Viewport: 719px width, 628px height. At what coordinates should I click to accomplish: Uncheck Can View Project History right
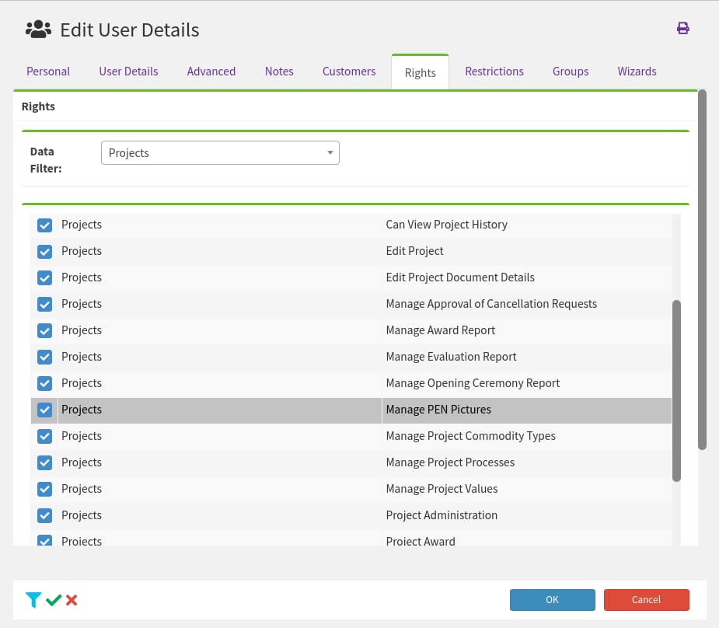44,225
